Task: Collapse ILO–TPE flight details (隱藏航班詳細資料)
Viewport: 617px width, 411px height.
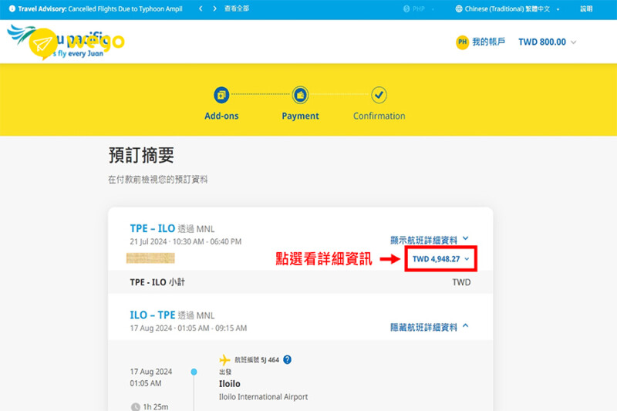Action: click(430, 327)
